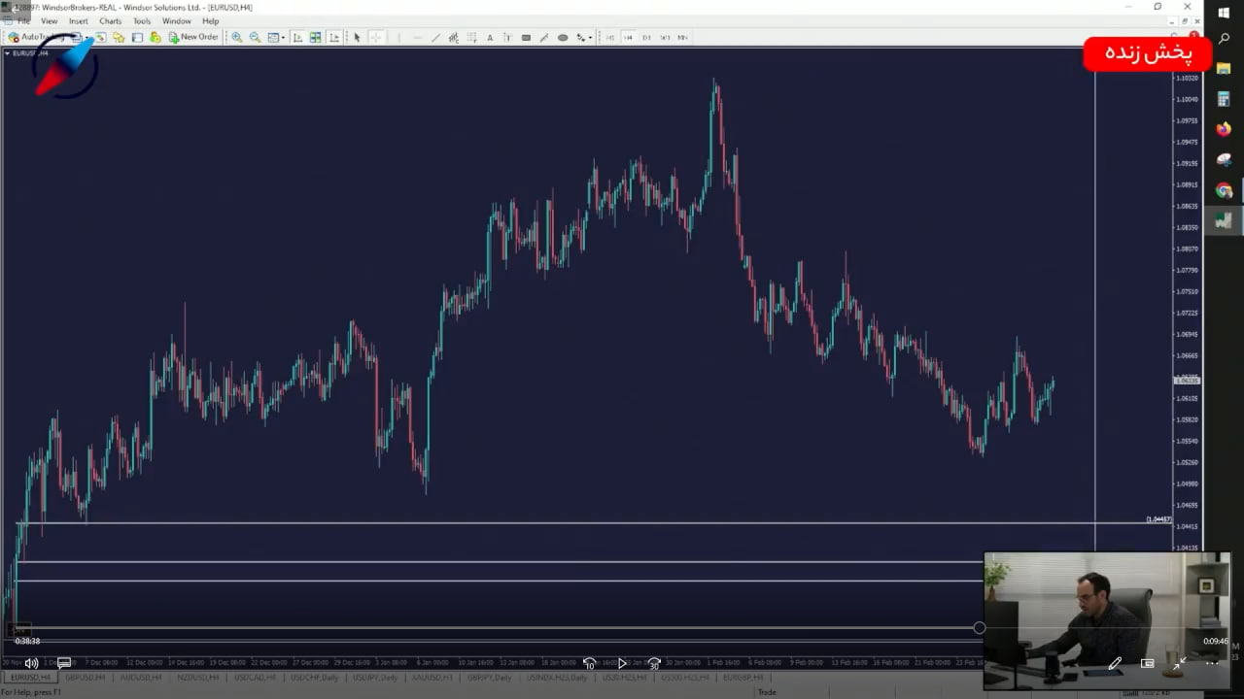Select the rectangle shape tool
Screen dimensions: 1244x699
coord(526,37)
